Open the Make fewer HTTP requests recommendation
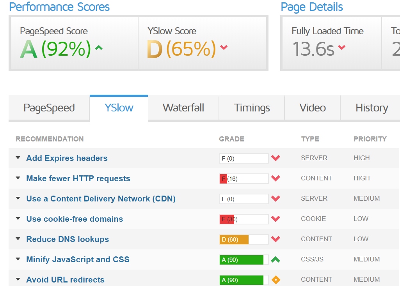 78,178
